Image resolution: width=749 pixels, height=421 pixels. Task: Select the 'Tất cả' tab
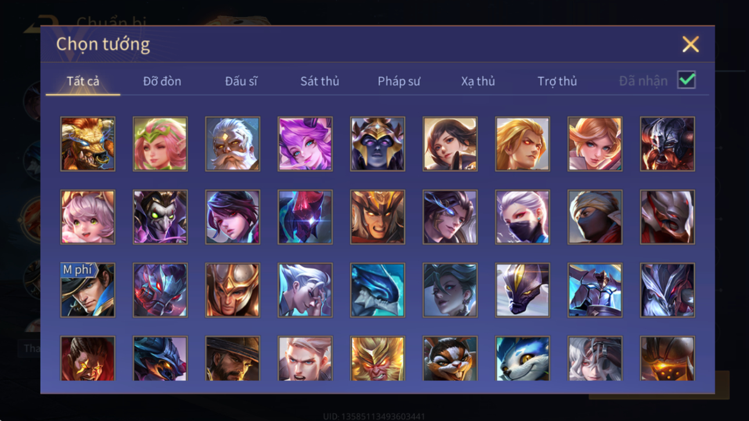coord(83,81)
